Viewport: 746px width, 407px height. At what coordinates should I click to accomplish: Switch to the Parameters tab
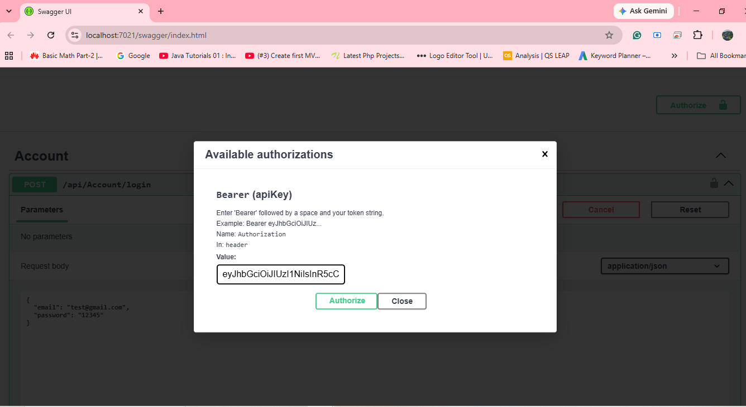[x=42, y=210]
